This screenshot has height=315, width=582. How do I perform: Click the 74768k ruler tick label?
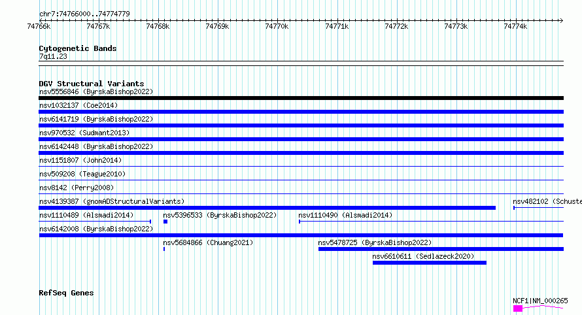(158, 26)
